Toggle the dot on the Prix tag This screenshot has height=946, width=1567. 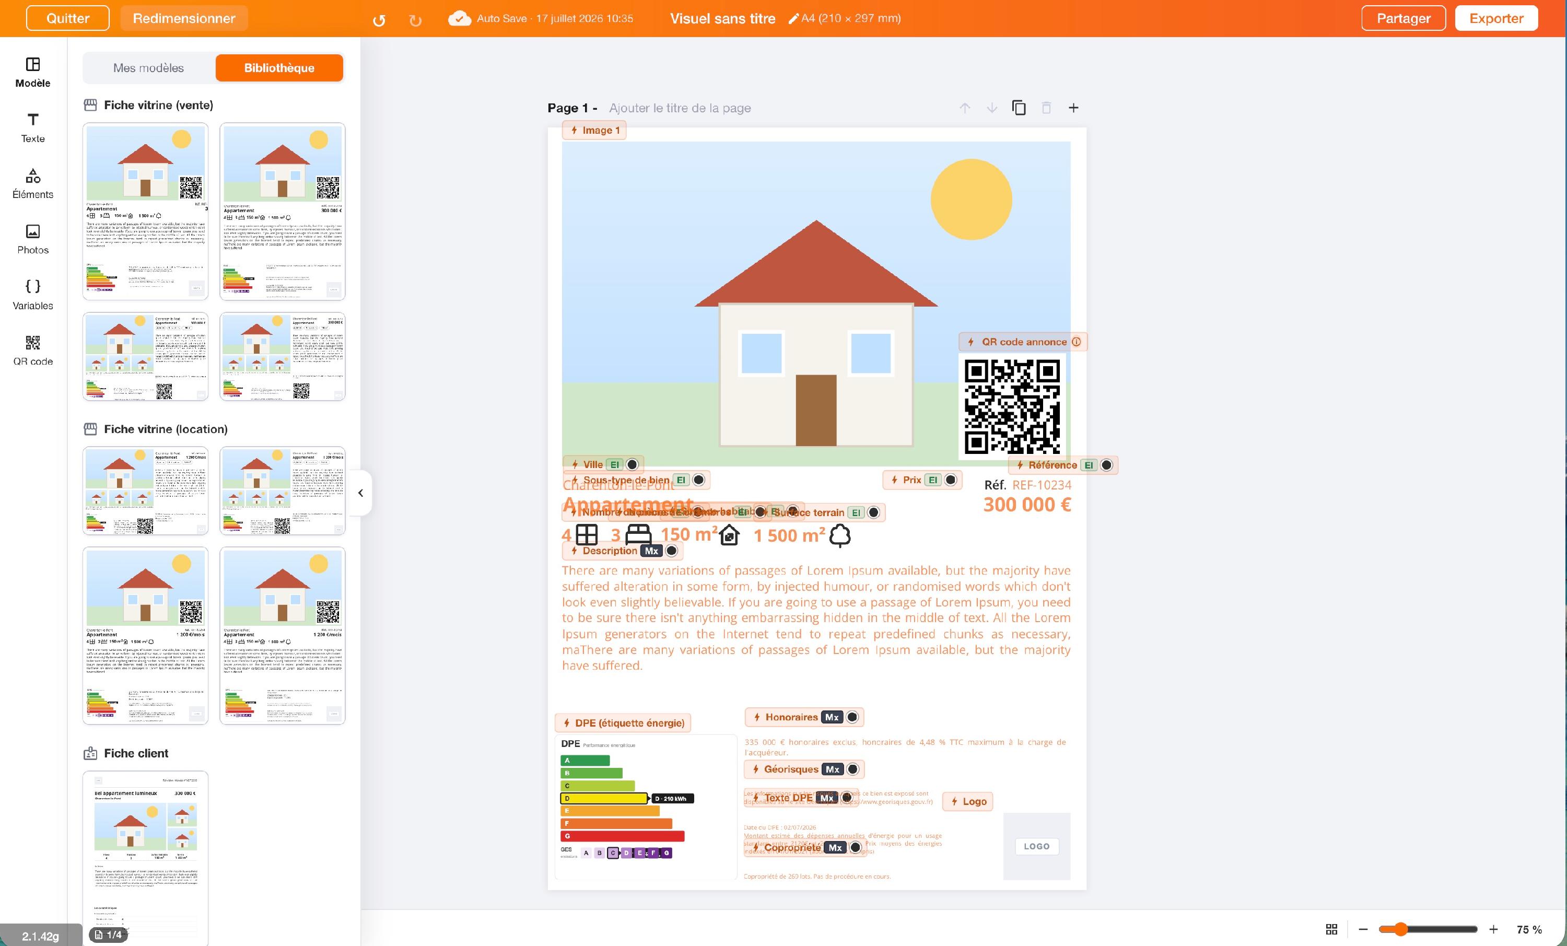pyautogui.click(x=951, y=480)
